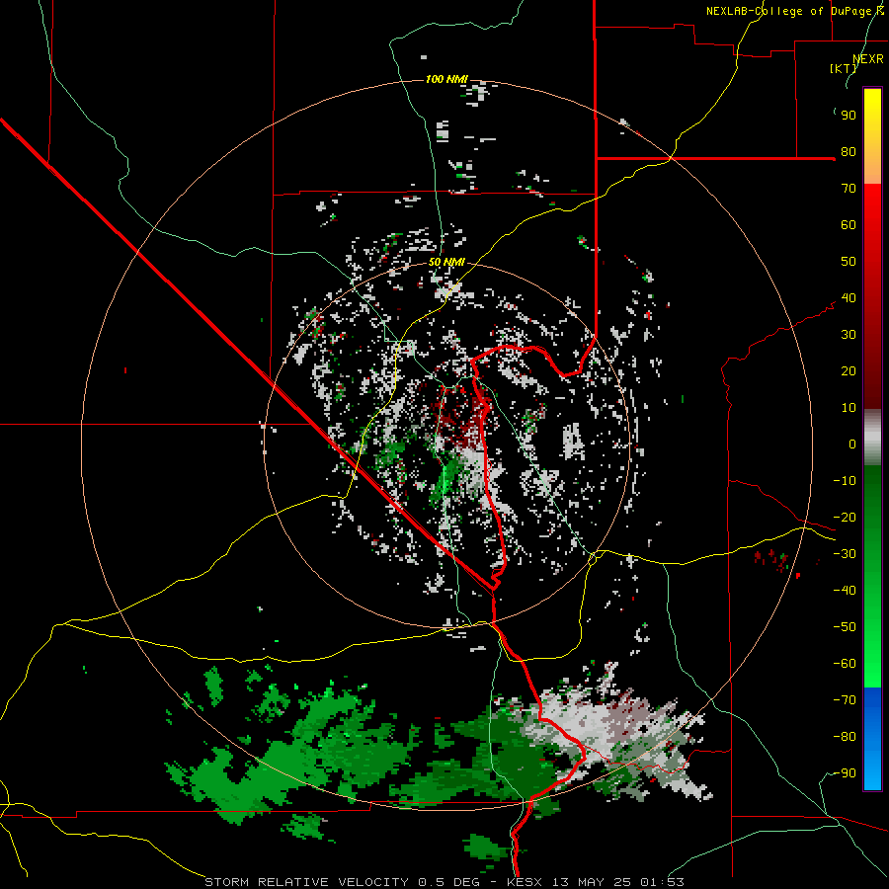Viewport: 889px width, 889px height.
Task: Click the 90 value on the velocity scale
Action: pos(849,116)
